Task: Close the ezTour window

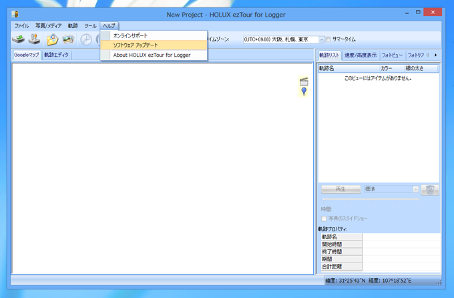Action: pyautogui.click(x=433, y=12)
